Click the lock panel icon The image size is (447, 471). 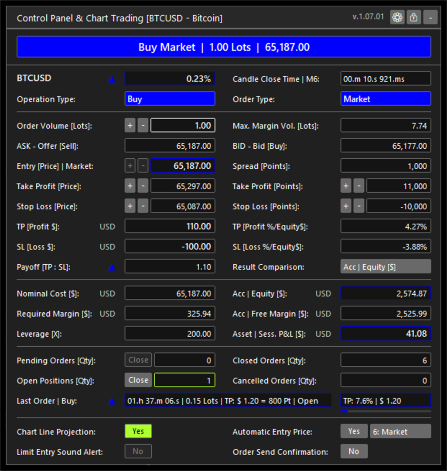pos(414,17)
